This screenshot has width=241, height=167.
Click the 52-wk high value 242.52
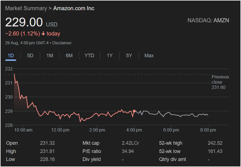[215, 143]
